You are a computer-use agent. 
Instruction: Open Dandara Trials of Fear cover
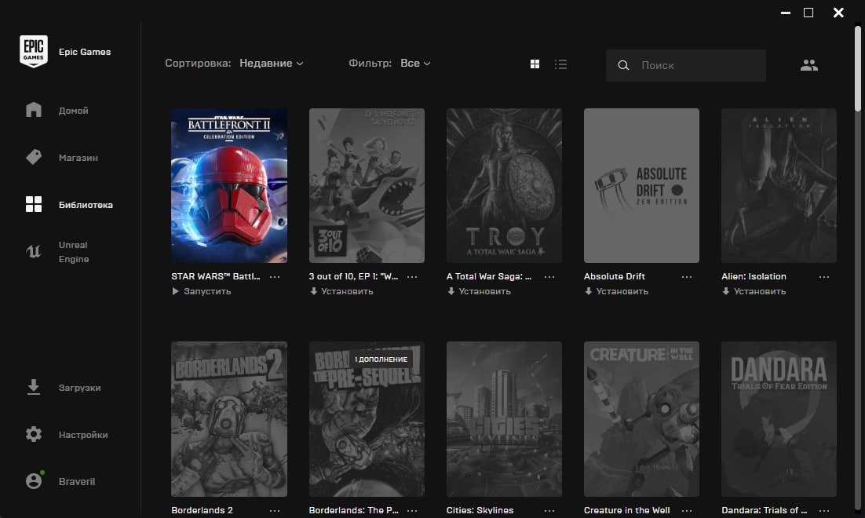click(x=779, y=419)
